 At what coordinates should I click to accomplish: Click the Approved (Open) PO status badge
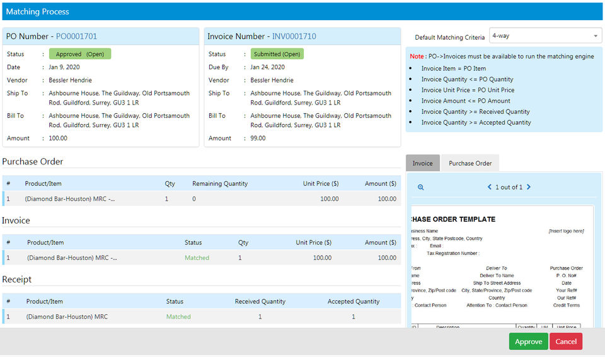click(x=80, y=54)
